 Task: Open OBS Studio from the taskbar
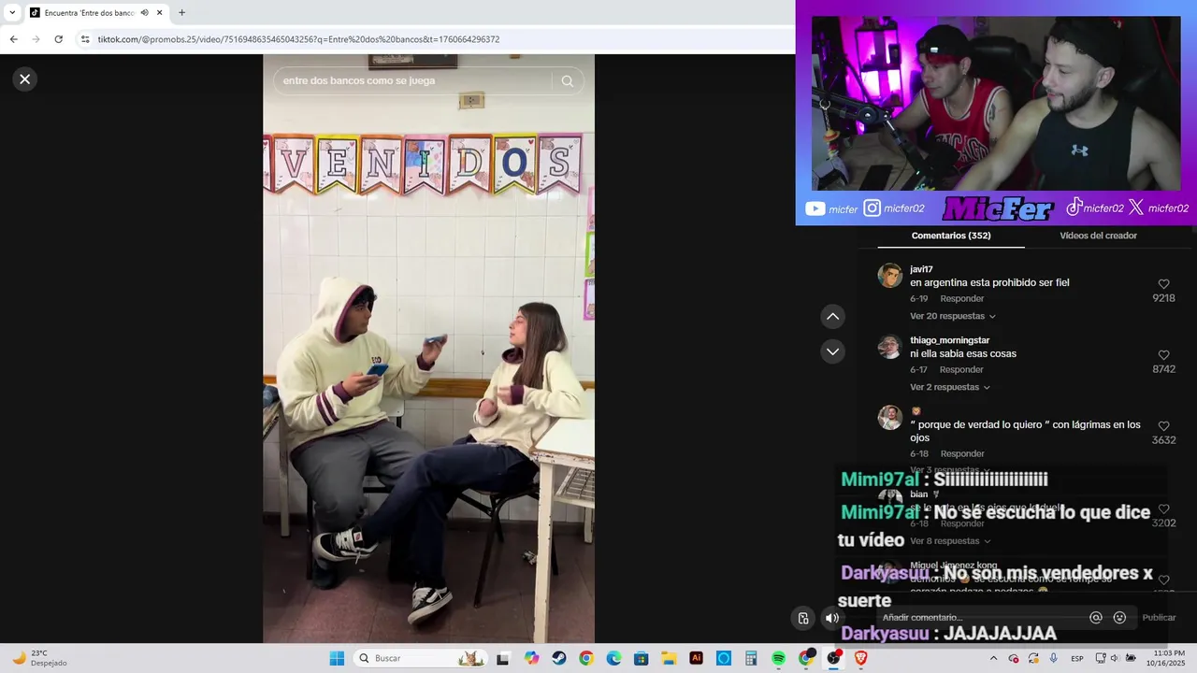point(833,658)
